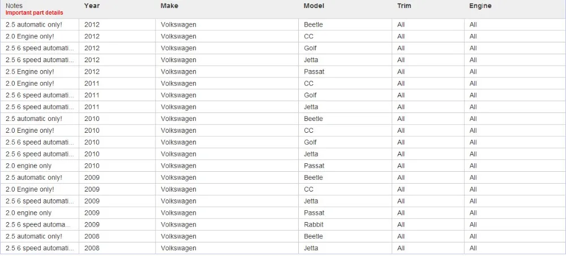Click the red Important part details text
Viewport: 566px width, 256px height.
coord(35,12)
